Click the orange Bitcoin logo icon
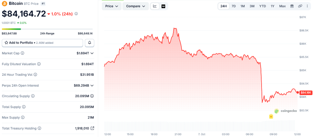Image resolution: width=314 pixels, height=137 pixels. click(x=5, y=4)
